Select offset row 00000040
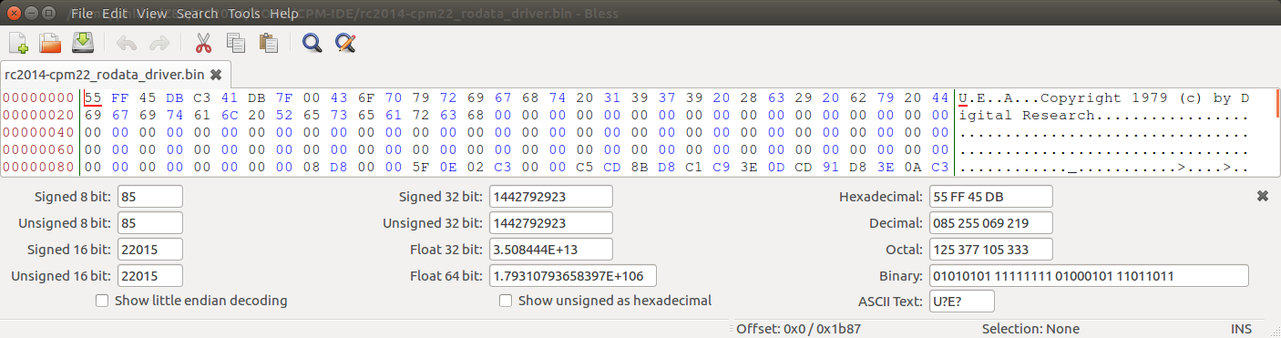 pos(38,133)
